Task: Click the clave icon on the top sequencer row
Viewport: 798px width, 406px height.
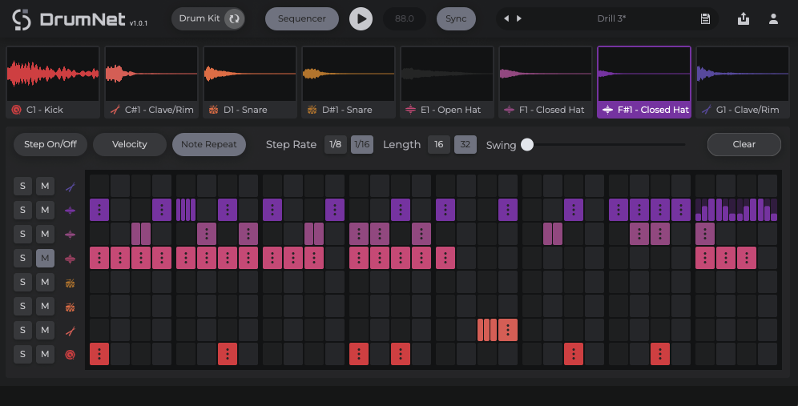Action: [71, 187]
